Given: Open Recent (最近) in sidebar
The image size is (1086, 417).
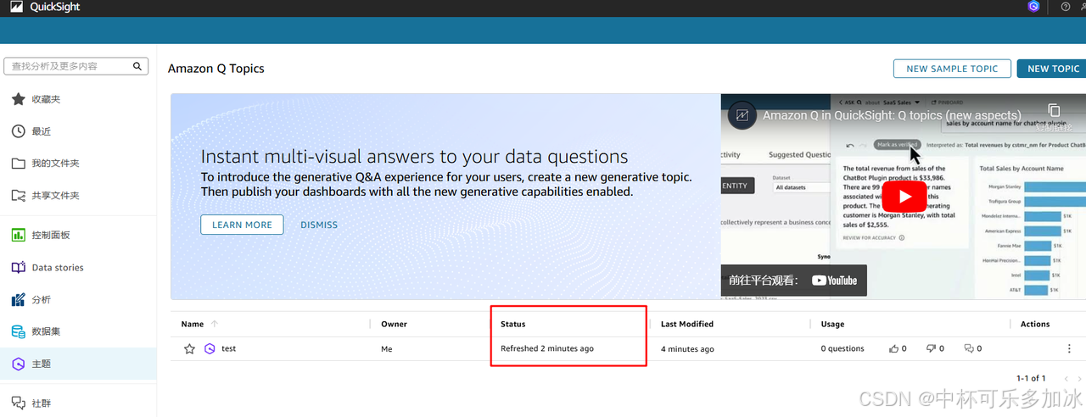Looking at the screenshot, I should pos(42,131).
